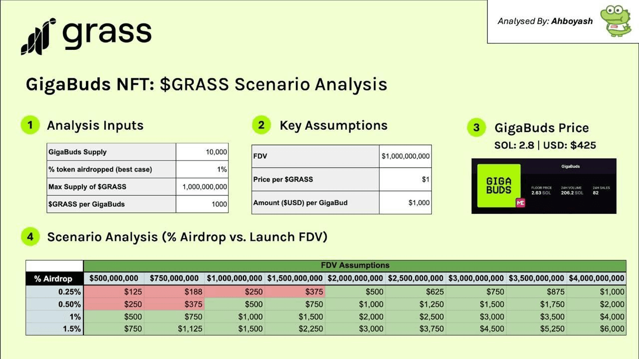The height and width of the screenshot is (359, 639).
Task: Click the red '$125' cell
Action: (114, 292)
